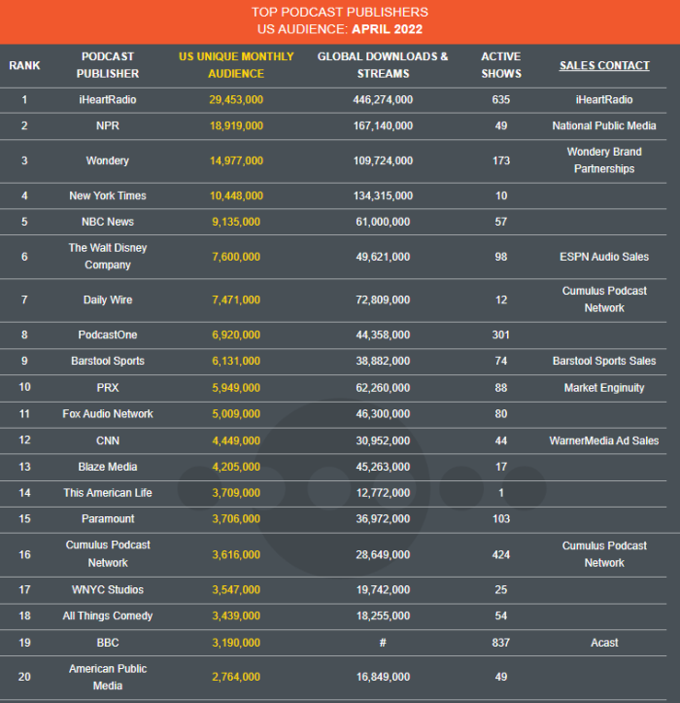Select the RANK column header
680x703 pixels.
point(24,65)
